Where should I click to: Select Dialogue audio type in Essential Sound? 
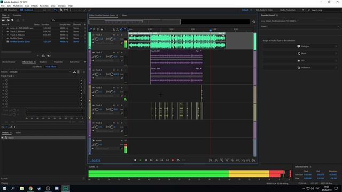click(300, 46)
